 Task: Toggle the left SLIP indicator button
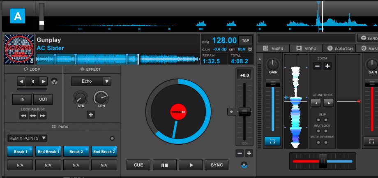[318, 120]
